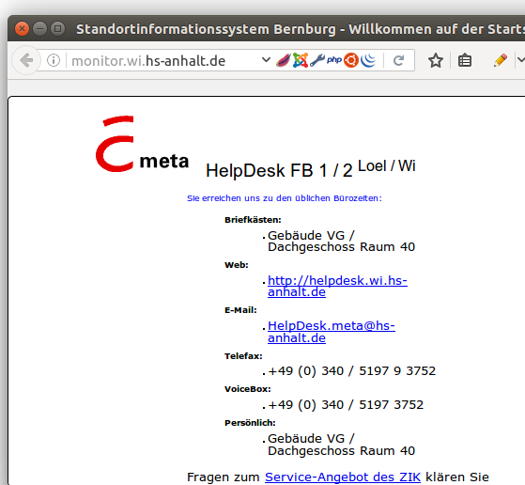
Task: Click the 'Web:' label
Action: point(237,265)
